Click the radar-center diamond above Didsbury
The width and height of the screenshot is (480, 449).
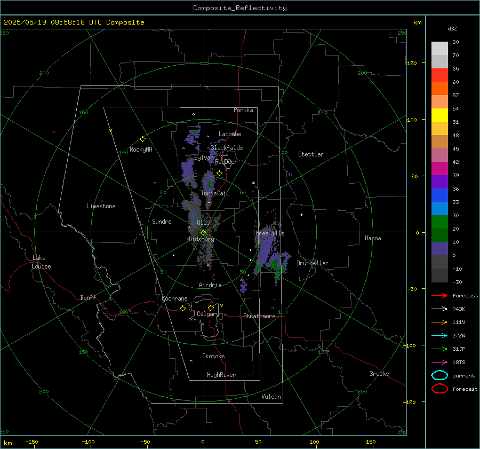point(203,233)
